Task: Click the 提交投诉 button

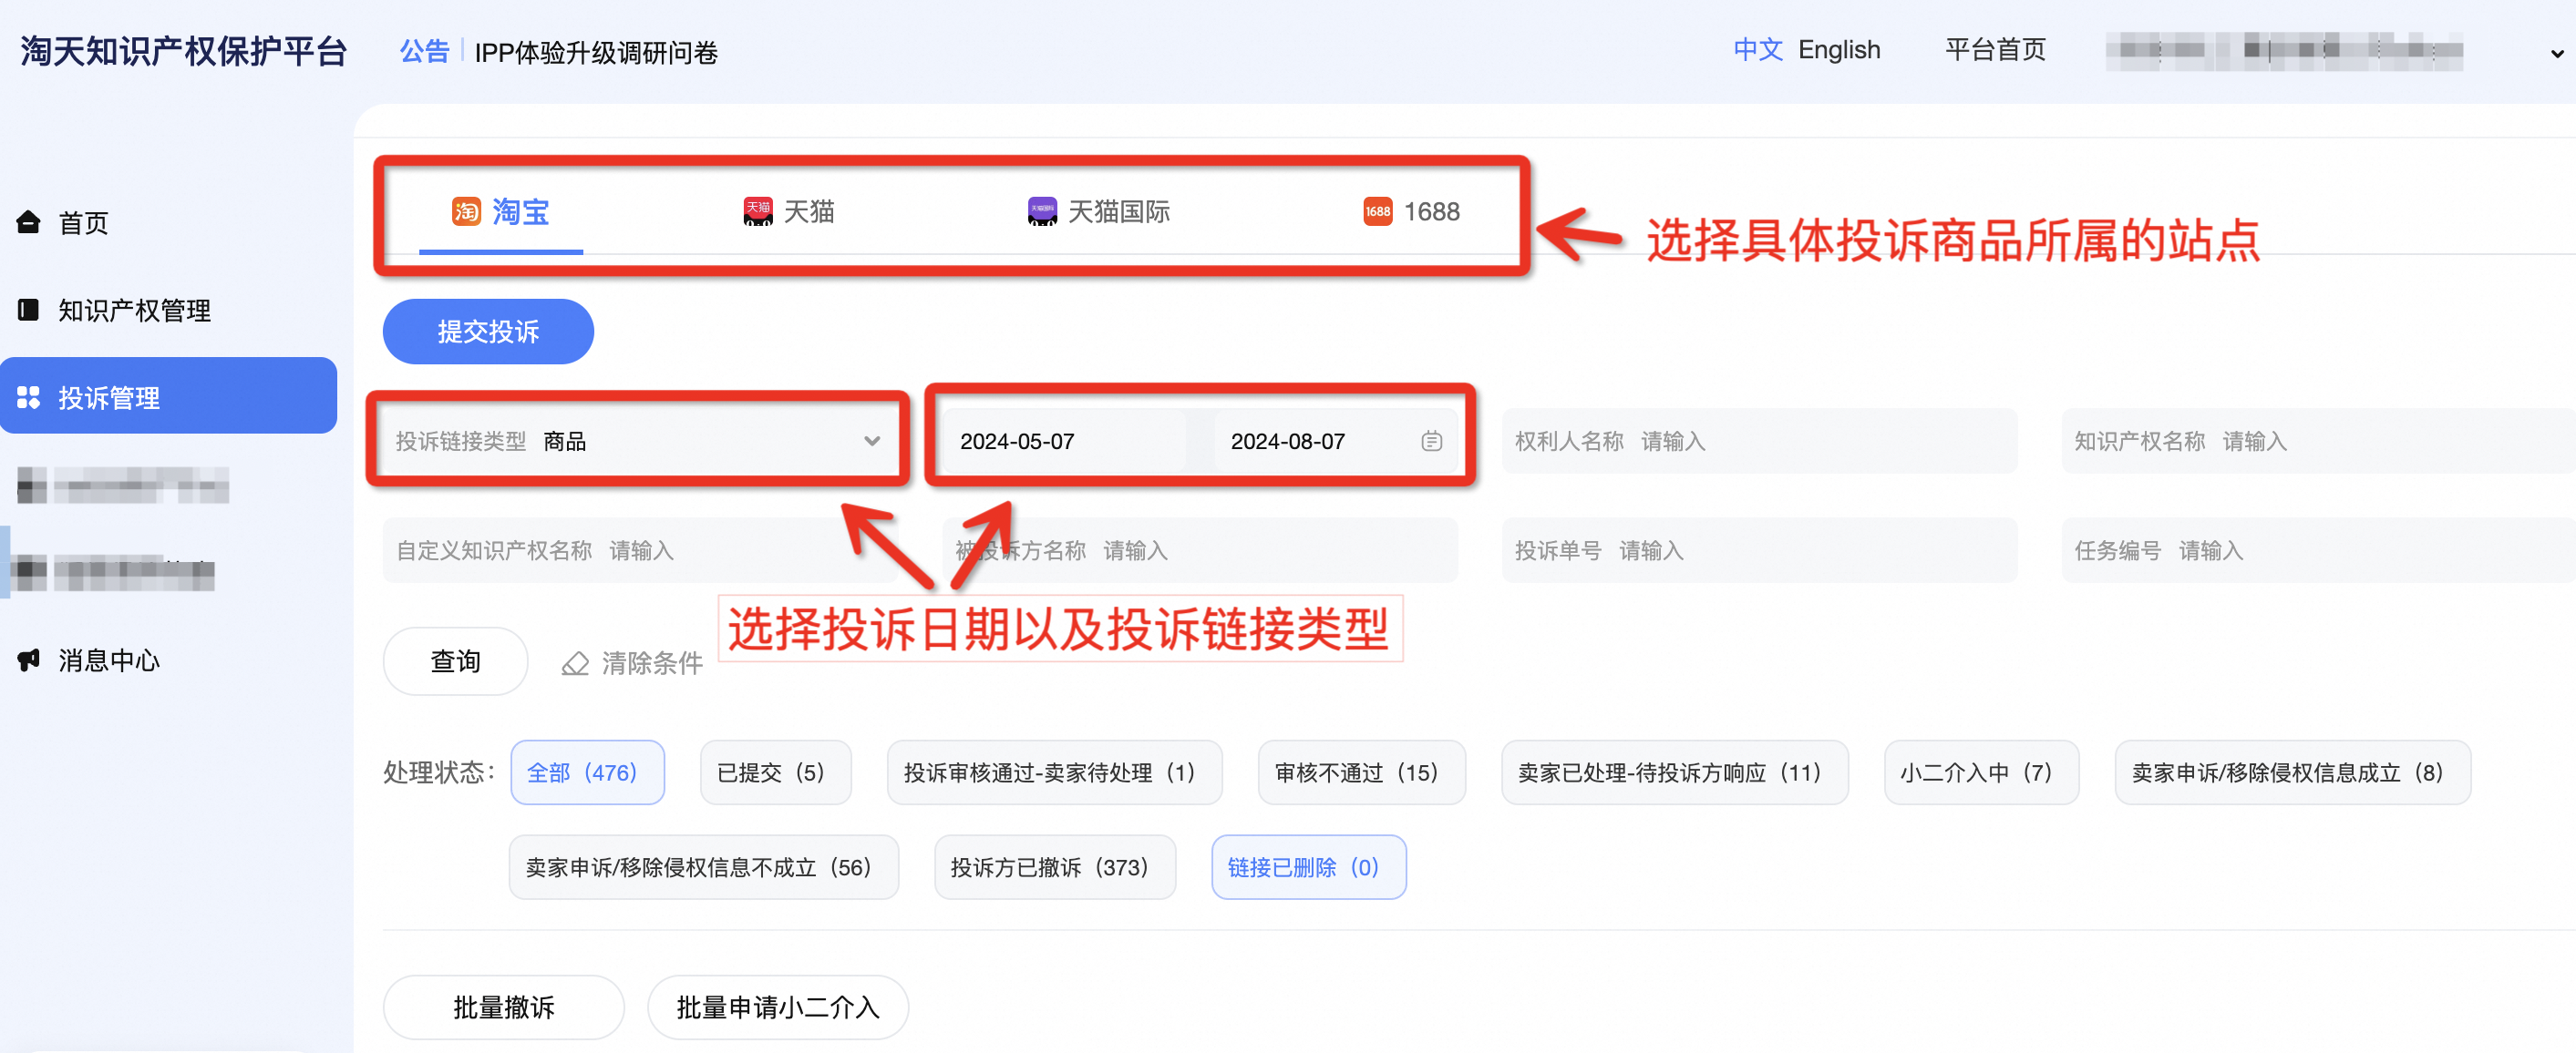Action: pos(488,331)
